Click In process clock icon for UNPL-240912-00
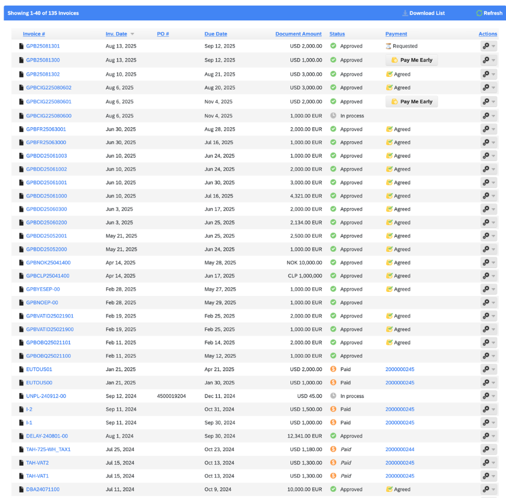Image resolution: width=506 pixels, height=503 pixels. pyautogui.click(x=333, y=395)
